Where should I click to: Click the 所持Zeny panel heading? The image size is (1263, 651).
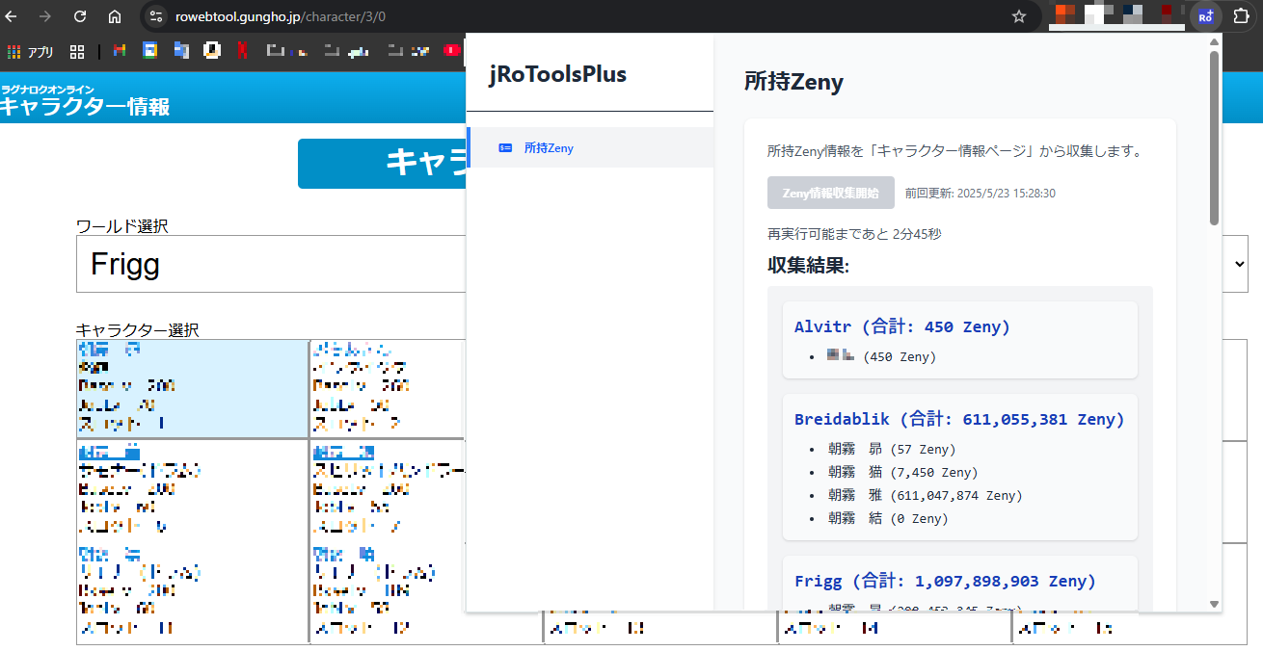coord(793,82)
